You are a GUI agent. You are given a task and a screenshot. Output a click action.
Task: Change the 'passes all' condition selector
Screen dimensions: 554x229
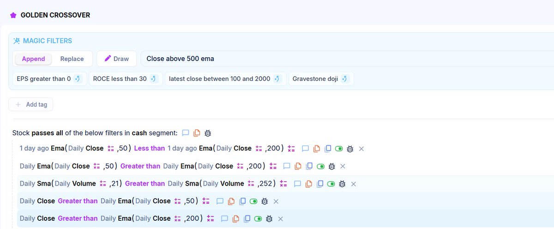click(x=48, y=133)
